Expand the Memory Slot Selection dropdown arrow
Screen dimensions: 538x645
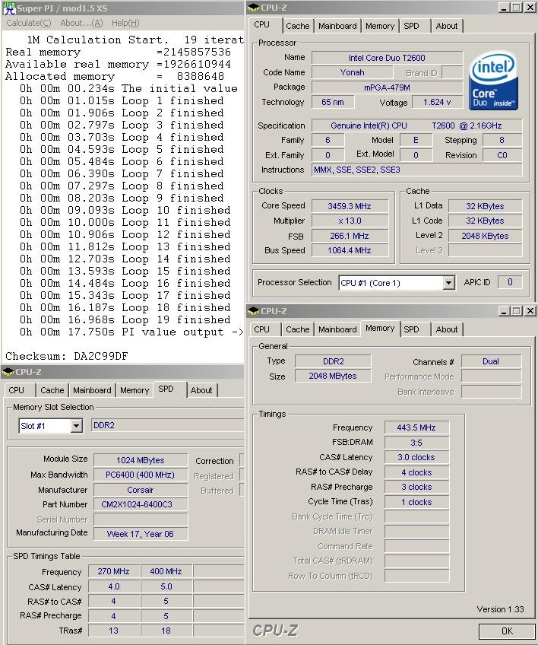click(x=76, y=426)
